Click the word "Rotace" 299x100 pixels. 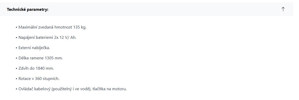[x=24, y=79]
